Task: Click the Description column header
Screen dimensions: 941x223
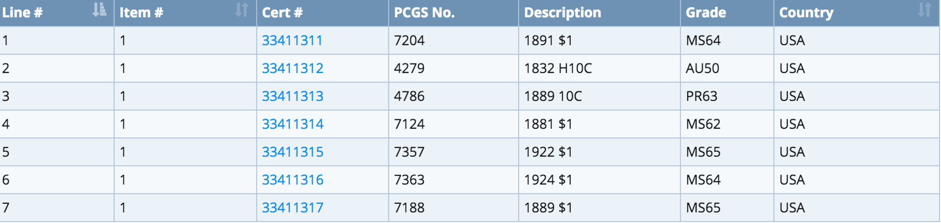Action: click(562, 13)
